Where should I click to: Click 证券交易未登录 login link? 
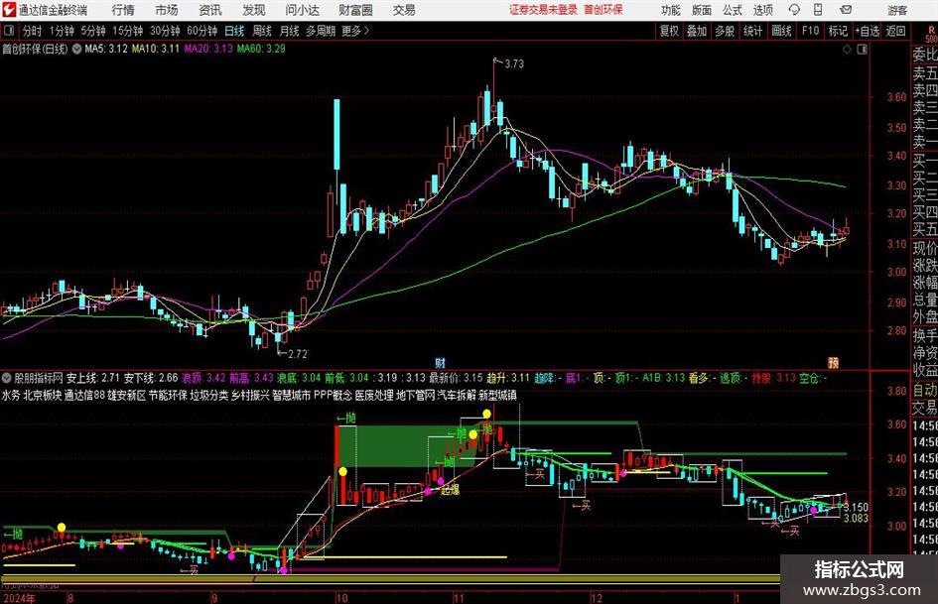[543, 10]
